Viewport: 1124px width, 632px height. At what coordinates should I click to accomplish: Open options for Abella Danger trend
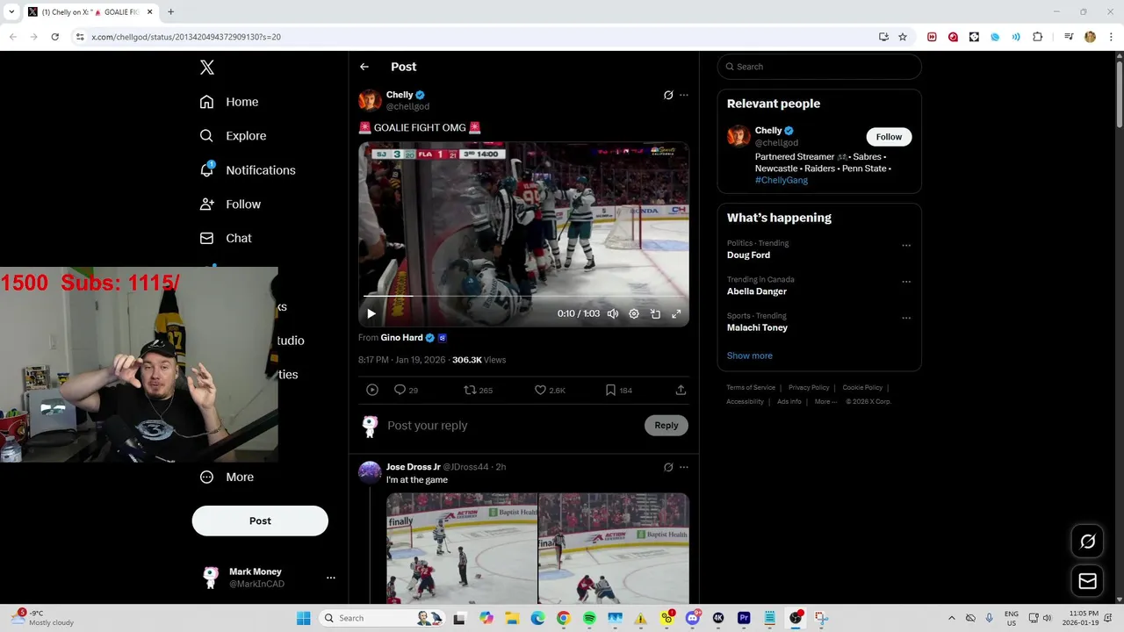tap(906, 282)
